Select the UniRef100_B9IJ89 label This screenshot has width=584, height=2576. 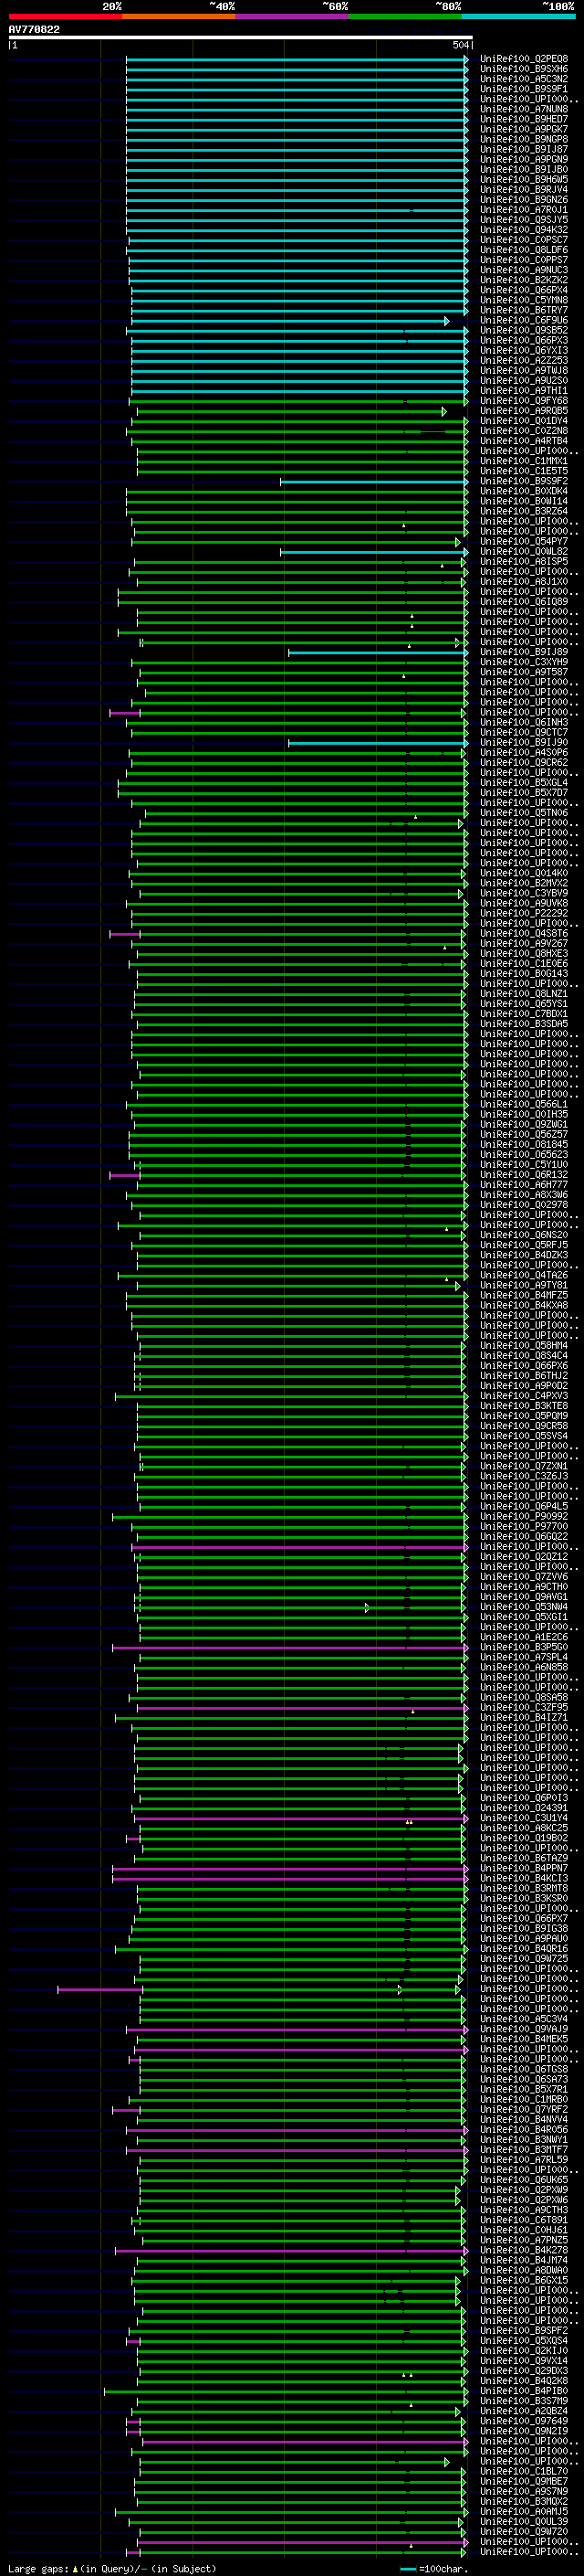[x=523, y=652]
